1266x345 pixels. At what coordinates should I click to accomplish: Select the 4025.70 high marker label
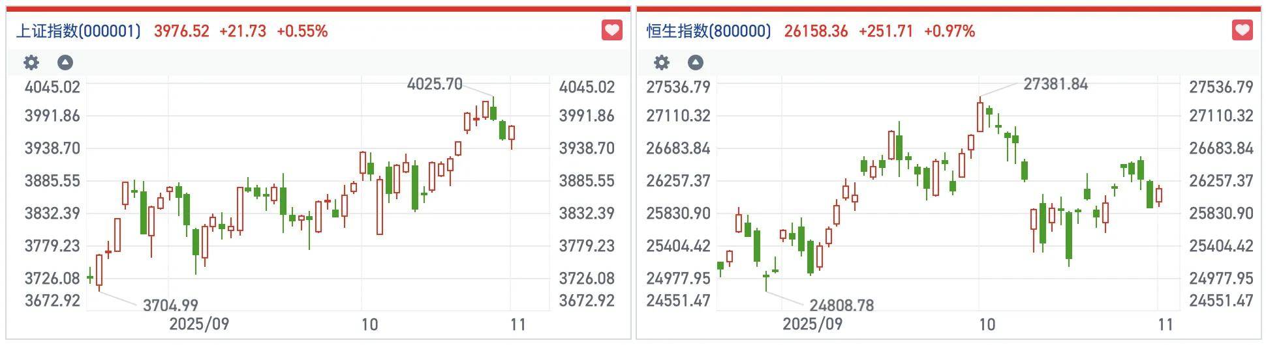point(434,84)
